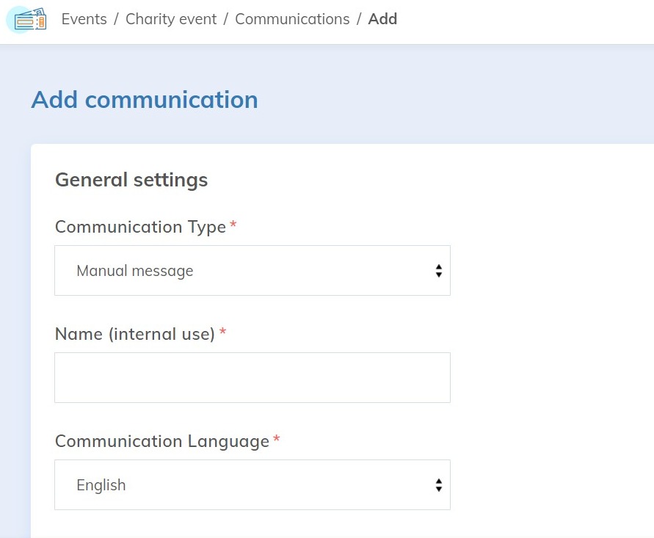Click the asterisk next to Name (internal use)

[x=222, y=332]
